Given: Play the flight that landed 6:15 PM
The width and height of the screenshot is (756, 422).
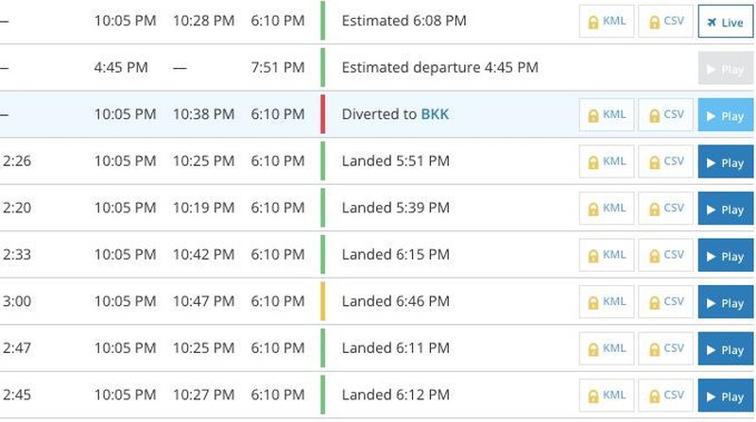Looking at the screenshot, I should coord(726,255).
